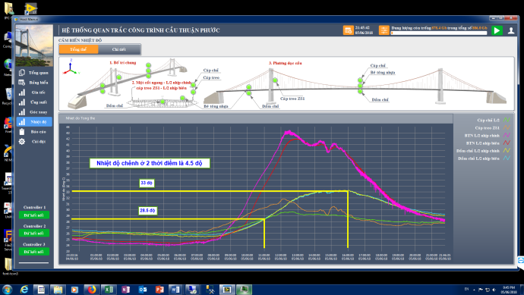The height and width of the screenshot is (295, 524).
Task: Click the '3. Phương dọc cầu' diagram label
Action: pyautogui.click(x=285, y=63)
